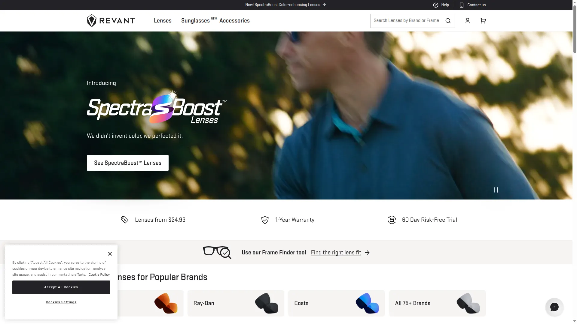Click the Frame Finder glasses icon
577x324 pixels.
click(217, 253)
